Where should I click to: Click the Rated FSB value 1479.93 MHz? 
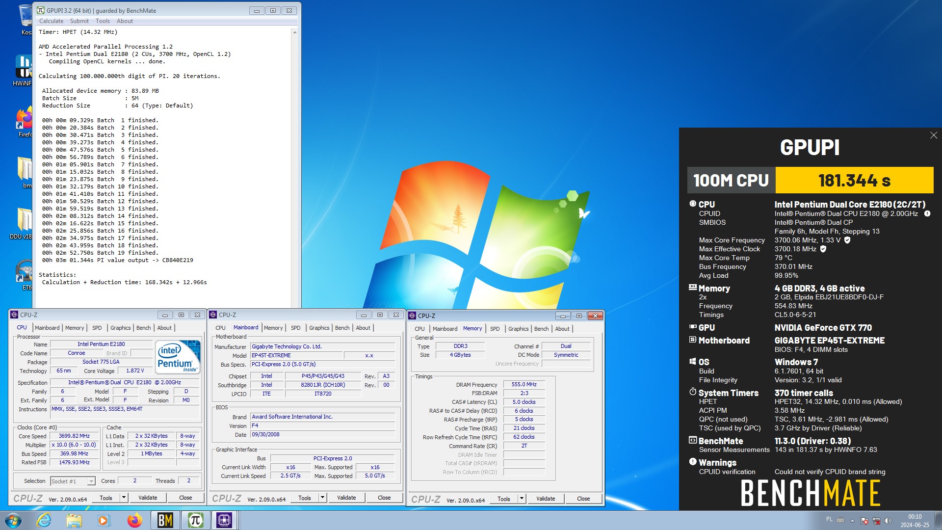tap(74, 462)
